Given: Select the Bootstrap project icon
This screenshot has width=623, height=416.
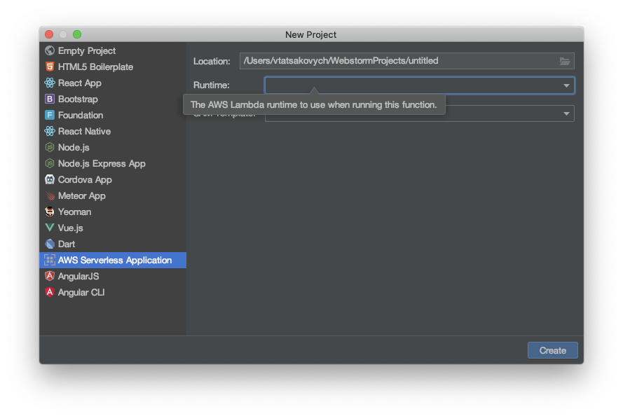Looking at the screenshot, I should tap(49, 99).
